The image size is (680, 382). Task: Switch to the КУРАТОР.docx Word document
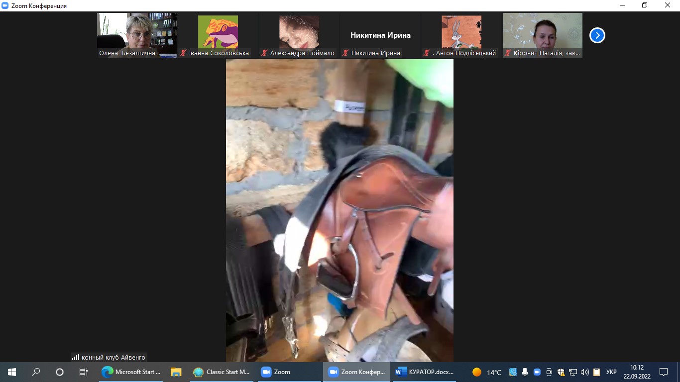click(425, 372)
